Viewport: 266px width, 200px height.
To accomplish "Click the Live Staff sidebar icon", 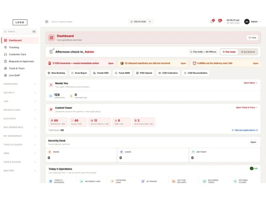I will 5,75.
